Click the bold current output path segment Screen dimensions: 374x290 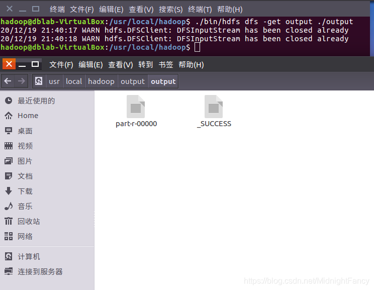coord(163,81)
